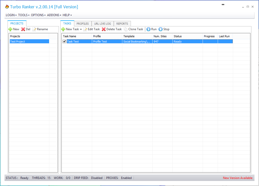Click the Clone Task button label
This screenshot has width=259, height=186.
tap(136, 29)
